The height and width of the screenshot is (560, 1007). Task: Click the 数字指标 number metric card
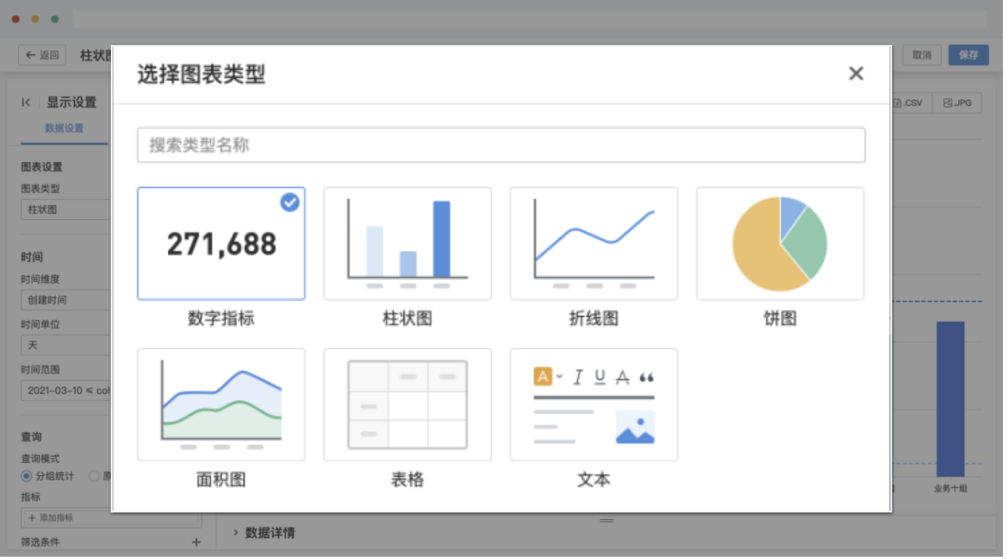(x=221, y=244)
